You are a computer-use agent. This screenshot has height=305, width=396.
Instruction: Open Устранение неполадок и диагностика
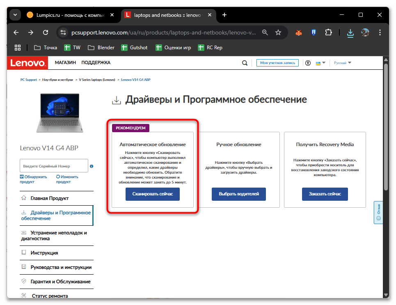click(57, 236)
